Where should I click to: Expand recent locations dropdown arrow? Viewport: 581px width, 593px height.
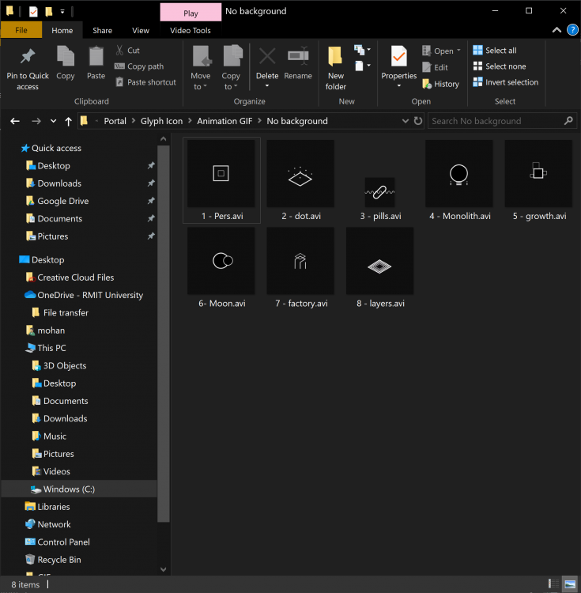54,121
